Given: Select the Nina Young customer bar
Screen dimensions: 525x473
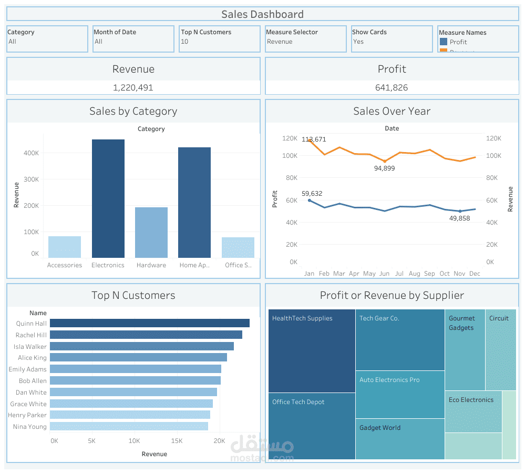Looking at the screenshot, I should click(129, 426).
